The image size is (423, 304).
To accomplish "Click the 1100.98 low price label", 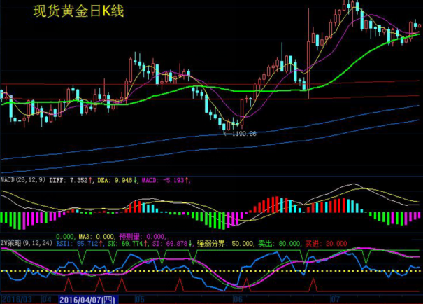I will (243, 134).
